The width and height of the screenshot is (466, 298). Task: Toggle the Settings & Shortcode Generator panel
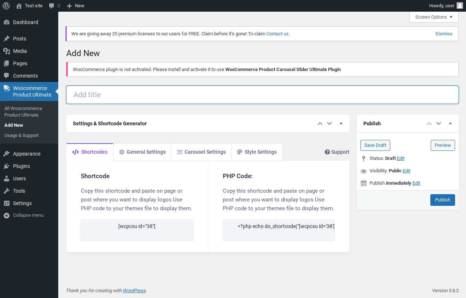point(341,123)
